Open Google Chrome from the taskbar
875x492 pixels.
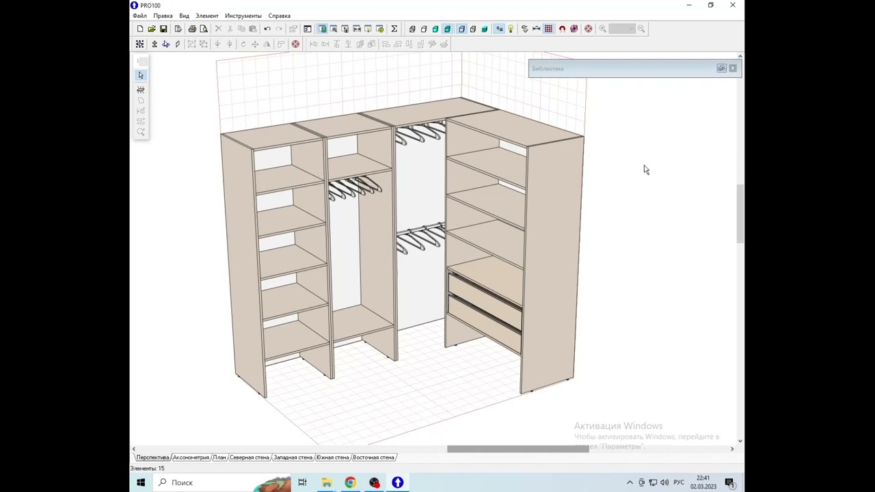coord(350,482)
